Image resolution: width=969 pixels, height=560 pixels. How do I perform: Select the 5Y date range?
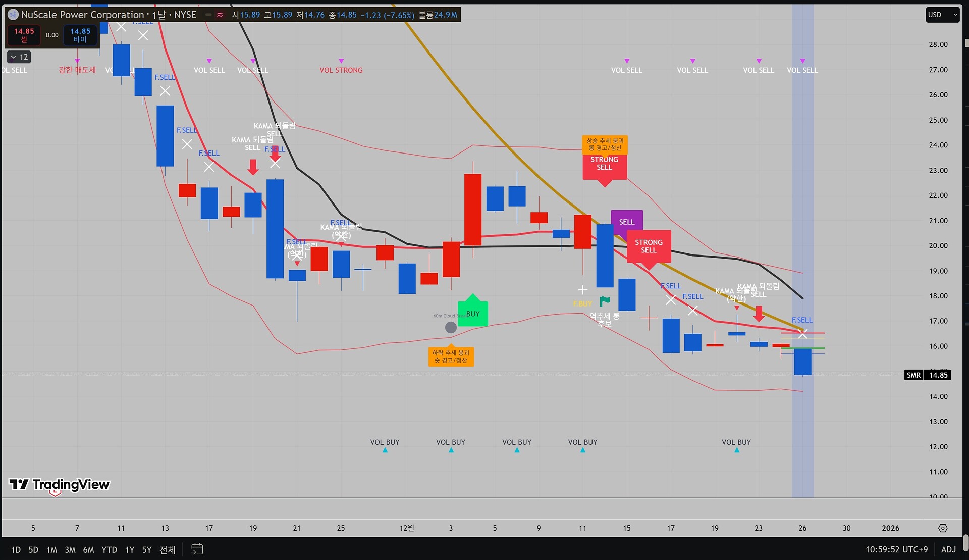point(146,550)
